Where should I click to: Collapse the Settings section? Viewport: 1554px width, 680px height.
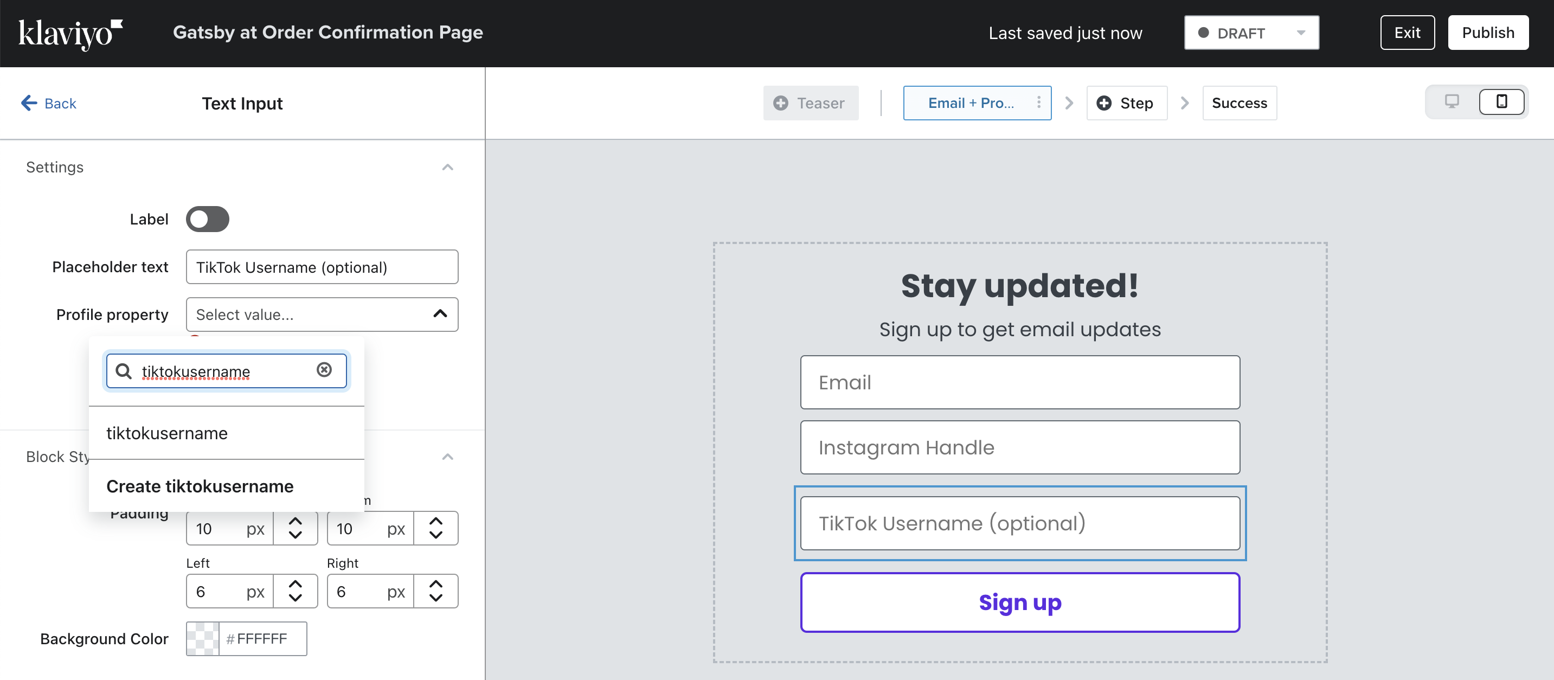point(447,167)
